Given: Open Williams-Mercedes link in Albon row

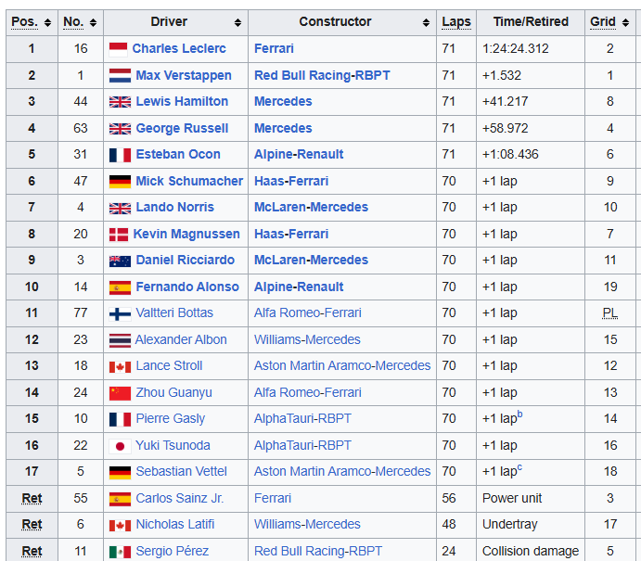Looking at the screenshot, I should tap(307, 340).
